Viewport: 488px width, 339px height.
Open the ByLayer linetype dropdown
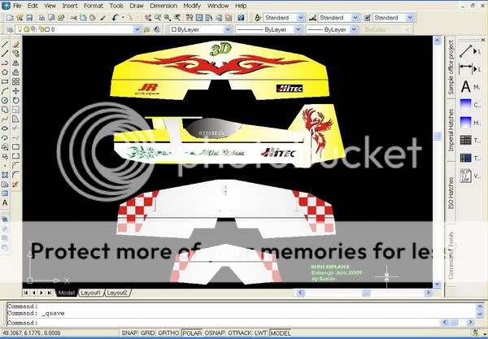click(x=298, y=29)
